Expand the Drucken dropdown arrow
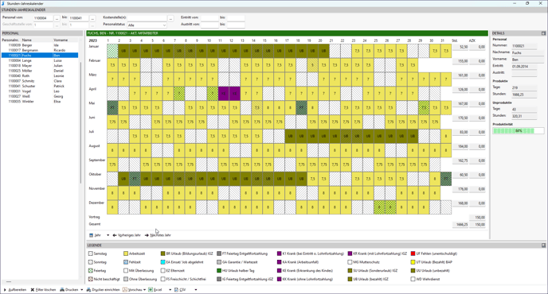 click(82, 290)
